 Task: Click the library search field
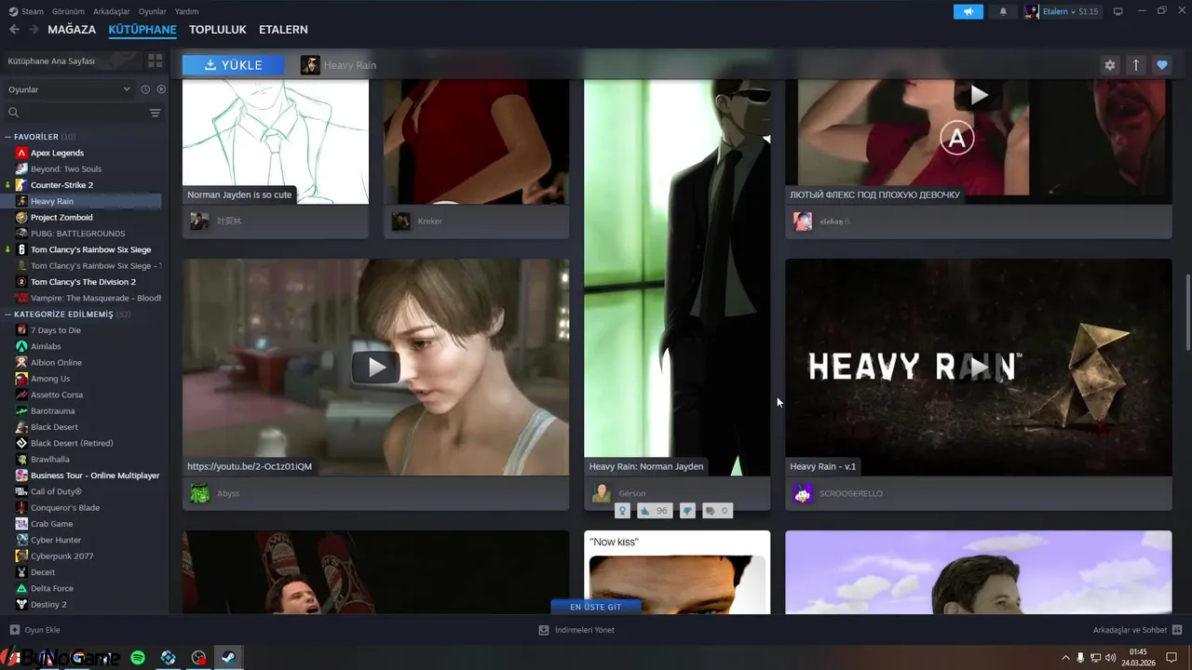(x=74, y=113)
